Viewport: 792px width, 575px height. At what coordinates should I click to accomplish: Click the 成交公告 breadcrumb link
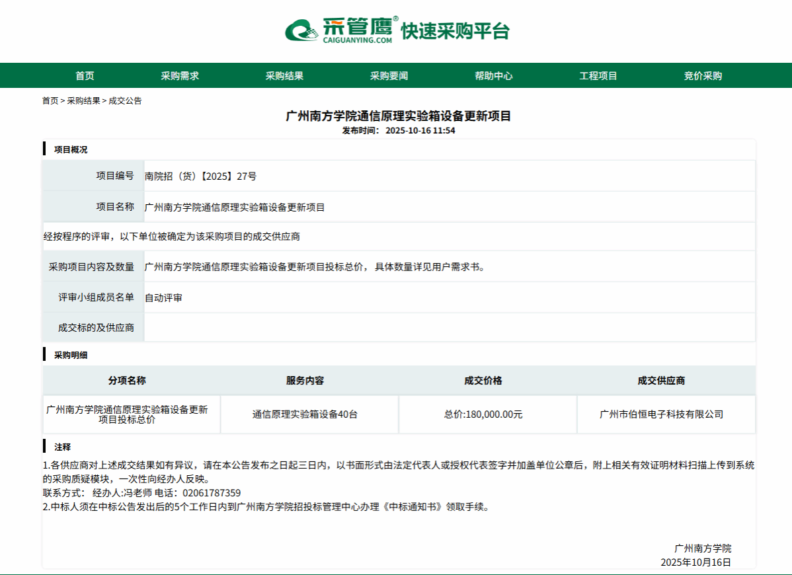(125, 101)
